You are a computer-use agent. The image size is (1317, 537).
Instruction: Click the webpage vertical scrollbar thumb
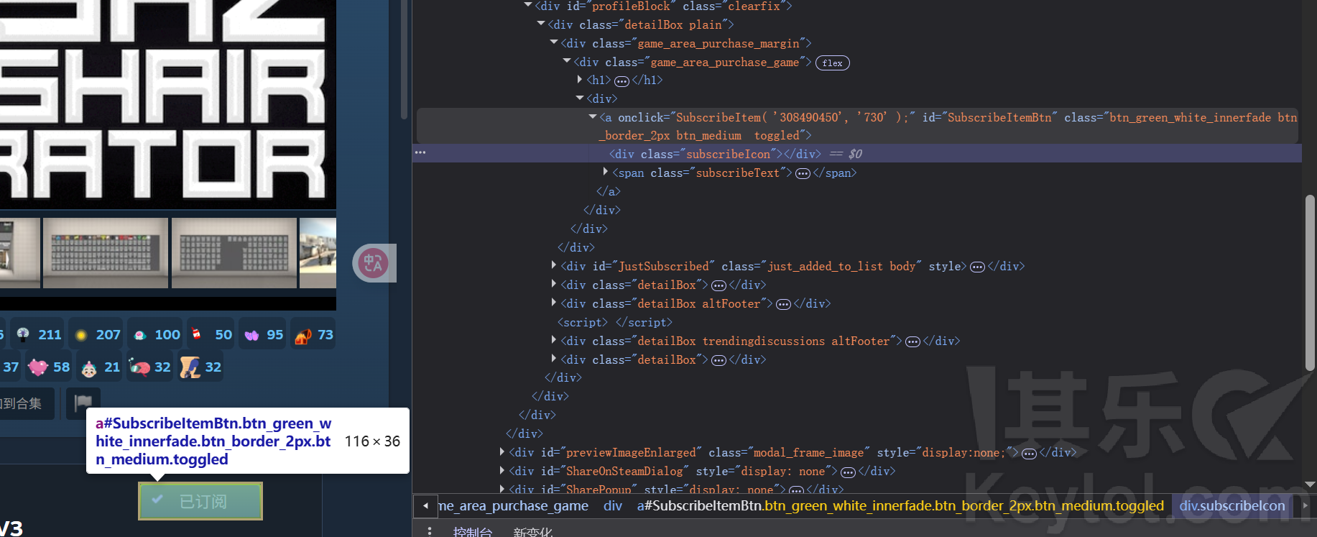point(404,60)
